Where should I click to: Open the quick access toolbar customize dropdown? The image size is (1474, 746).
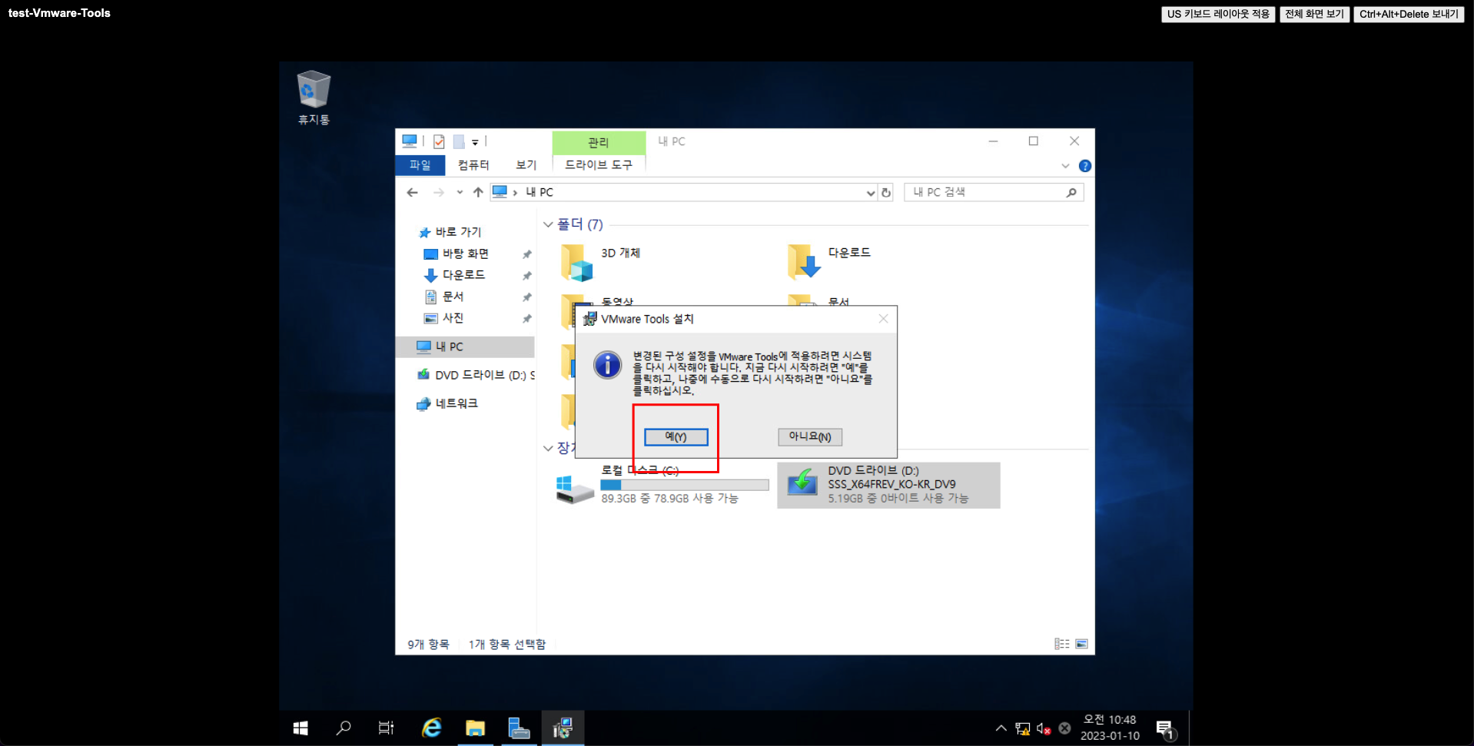475,142
